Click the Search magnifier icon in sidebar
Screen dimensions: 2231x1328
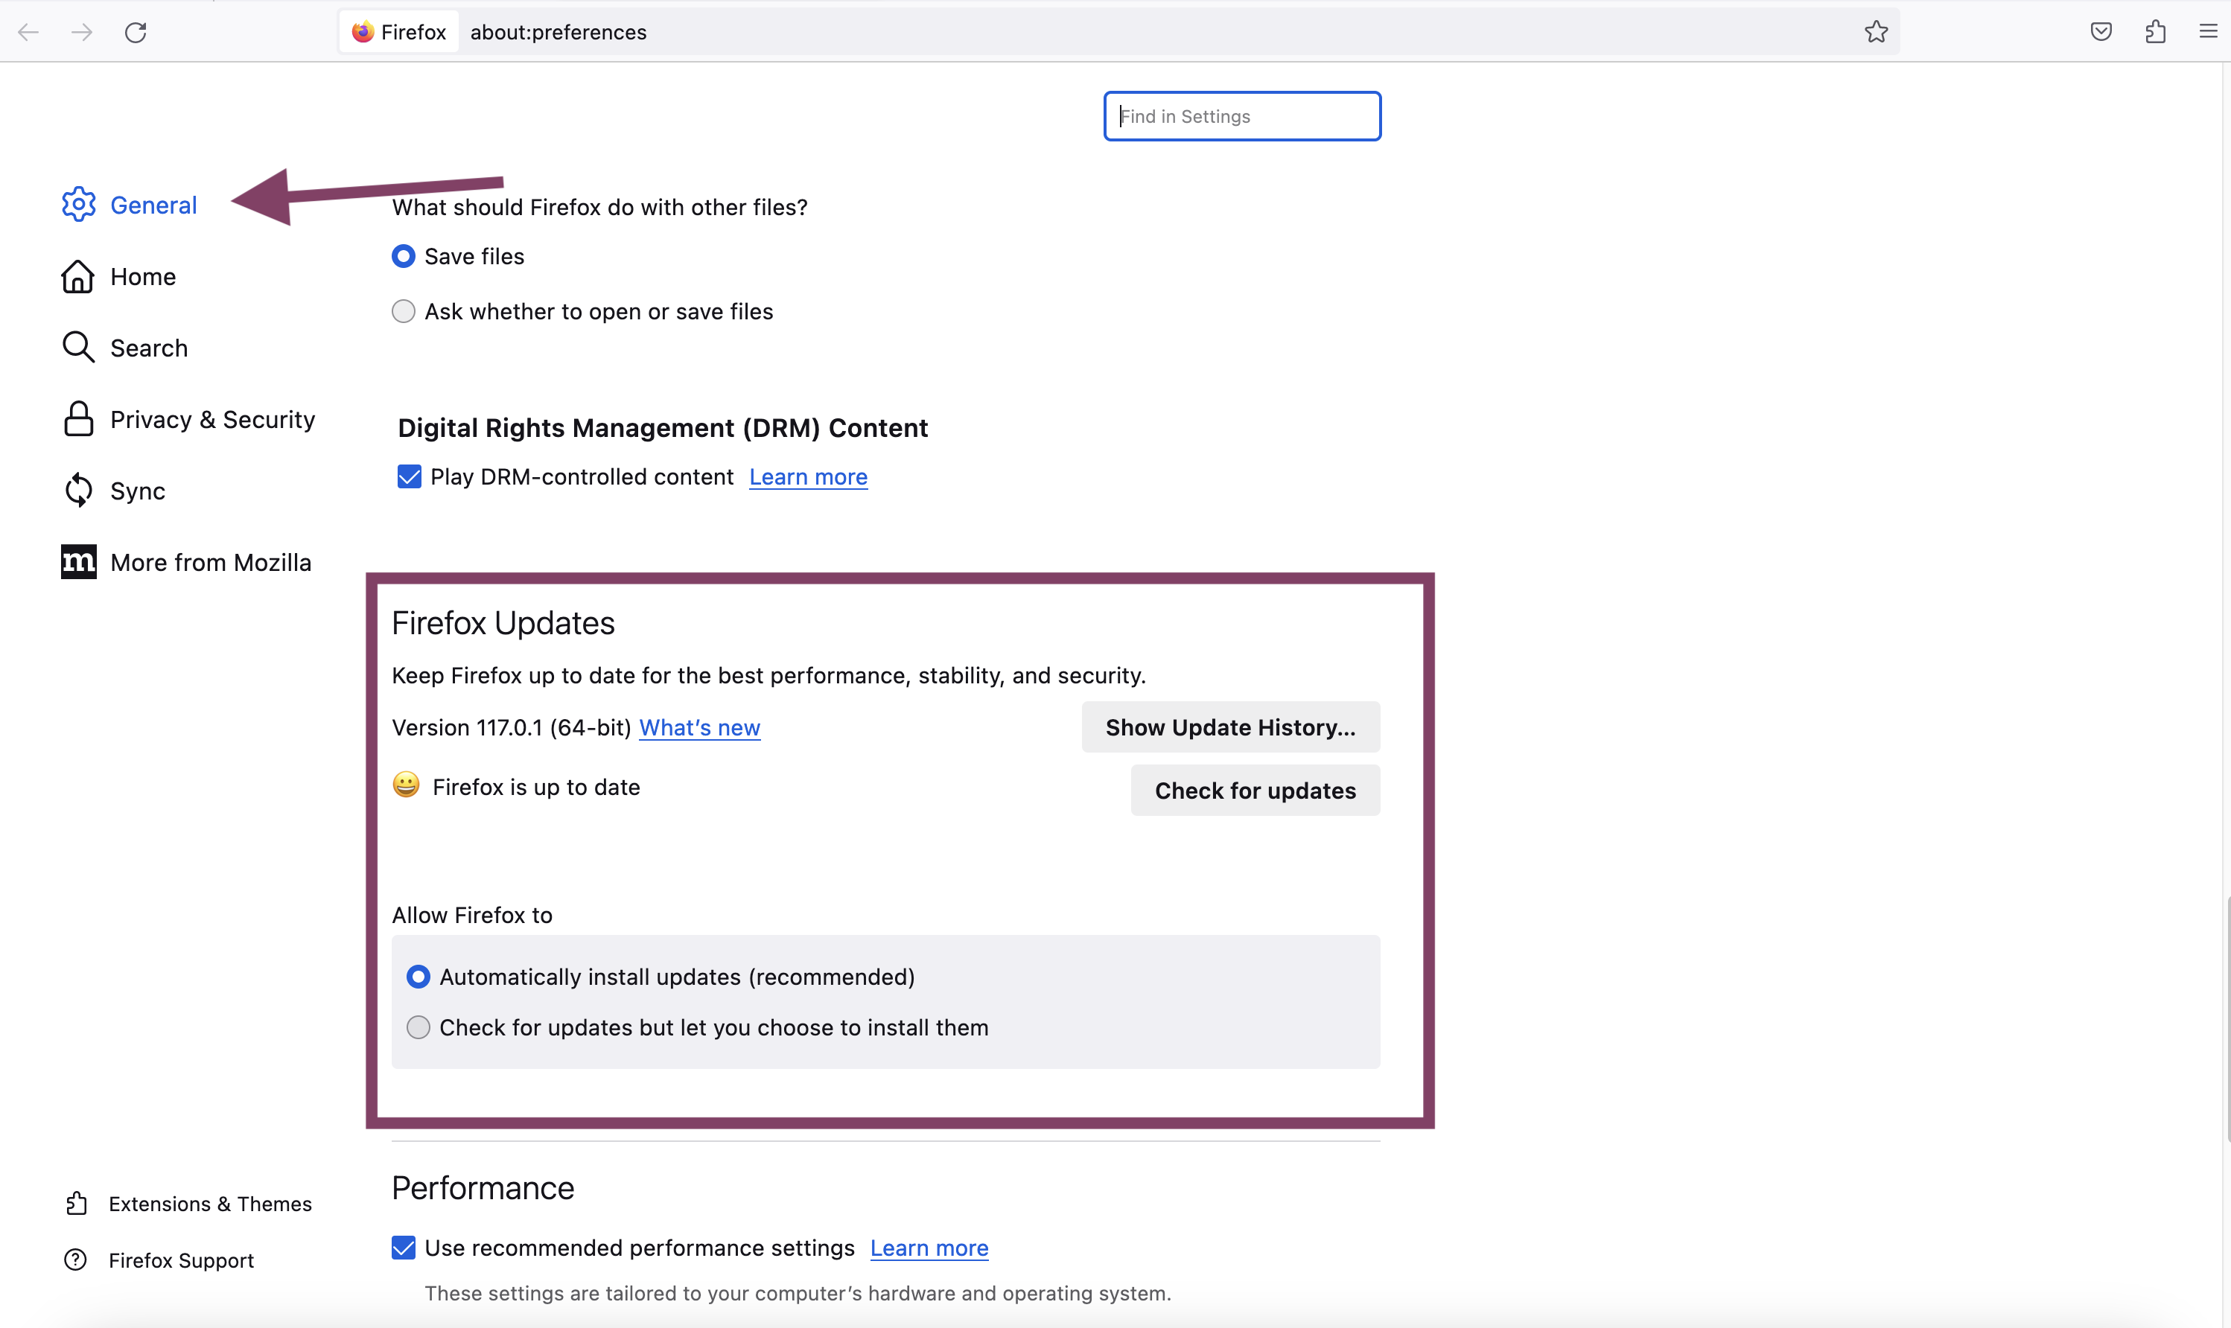pos(79,347)
